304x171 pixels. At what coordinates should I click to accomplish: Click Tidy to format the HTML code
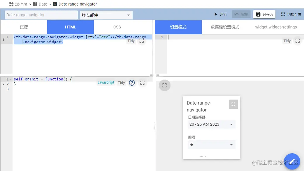(x=131, y=41)
